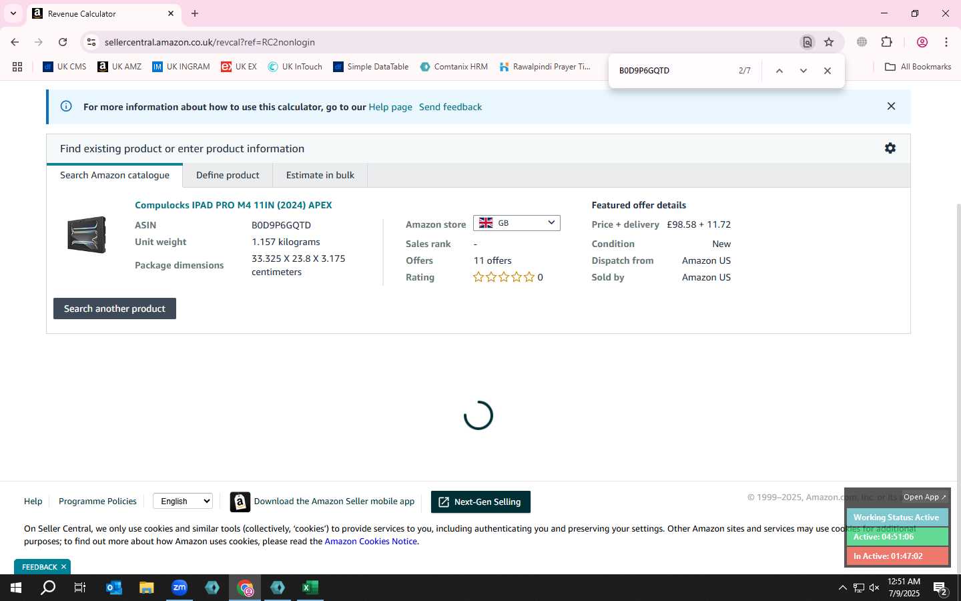Image resolution: width=961 pixels, height=601 pixels.
Task: Open the calculator settings gear icon
Action: click(890, 148)
